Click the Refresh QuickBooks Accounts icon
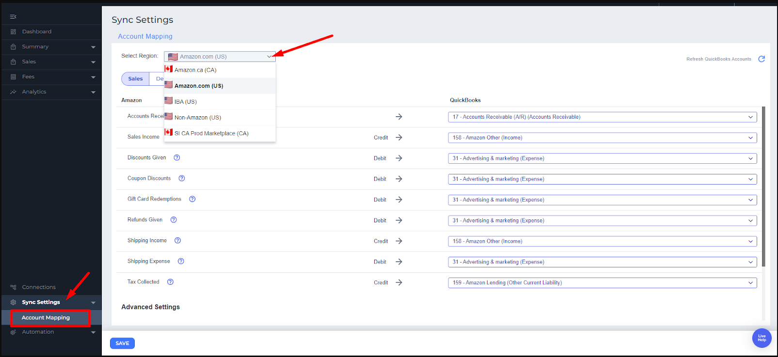 [761, 59]
